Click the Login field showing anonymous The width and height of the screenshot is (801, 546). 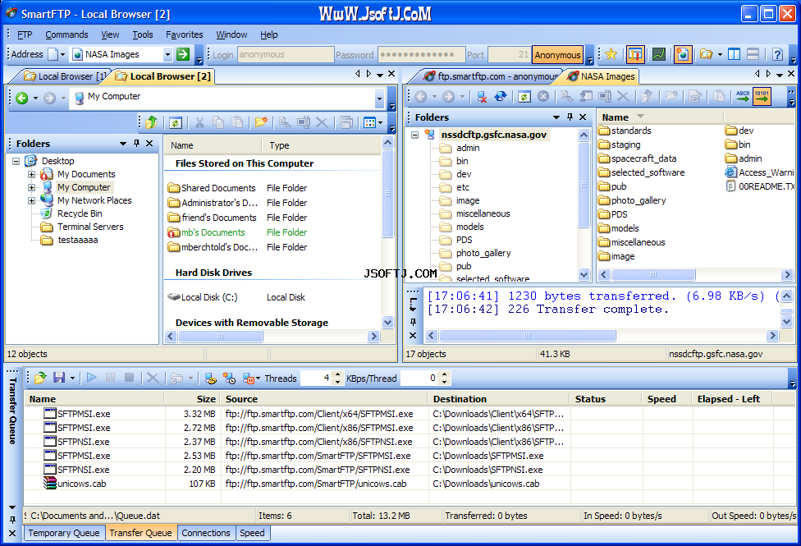coord(285,55)
